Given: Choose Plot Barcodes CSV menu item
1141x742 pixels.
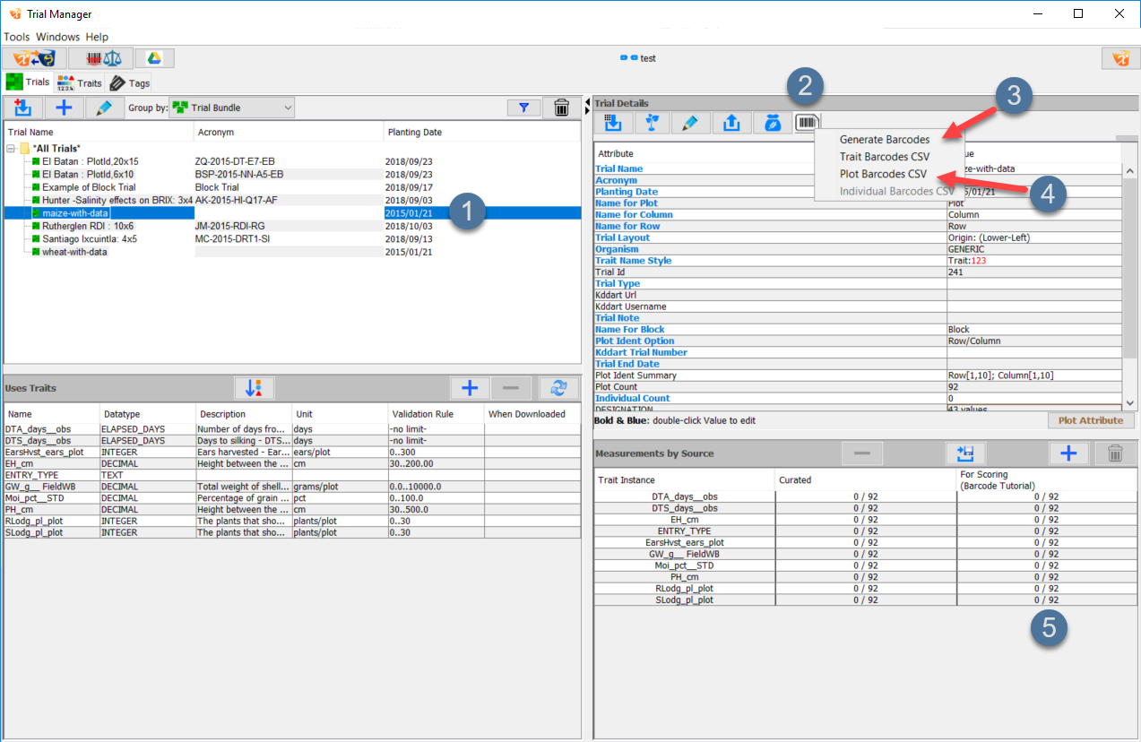Looking at the screenshot, I should point(883,174).
